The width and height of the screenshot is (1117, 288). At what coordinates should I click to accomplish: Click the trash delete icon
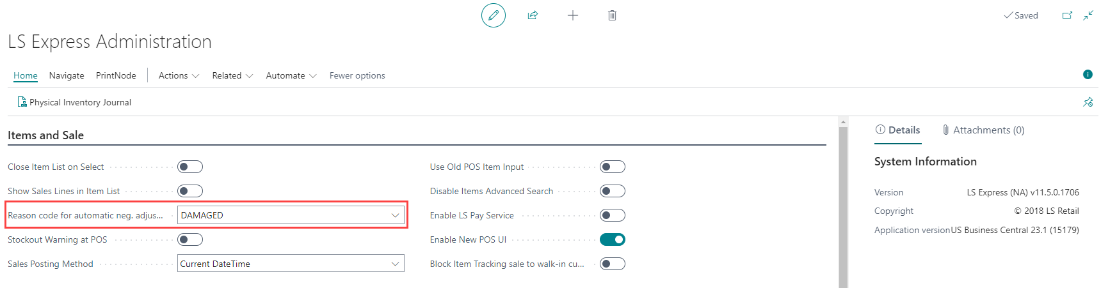point(612,15)
